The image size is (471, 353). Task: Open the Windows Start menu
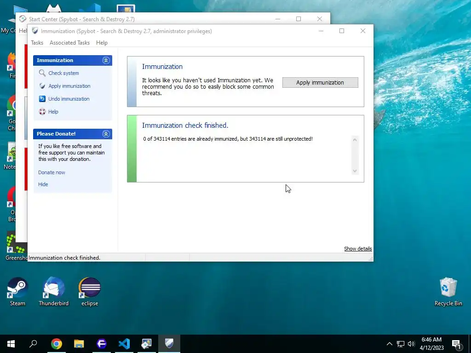(11, 344)
